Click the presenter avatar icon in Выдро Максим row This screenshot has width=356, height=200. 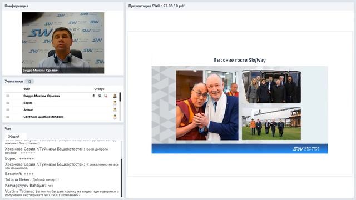[x=115, y=96]
